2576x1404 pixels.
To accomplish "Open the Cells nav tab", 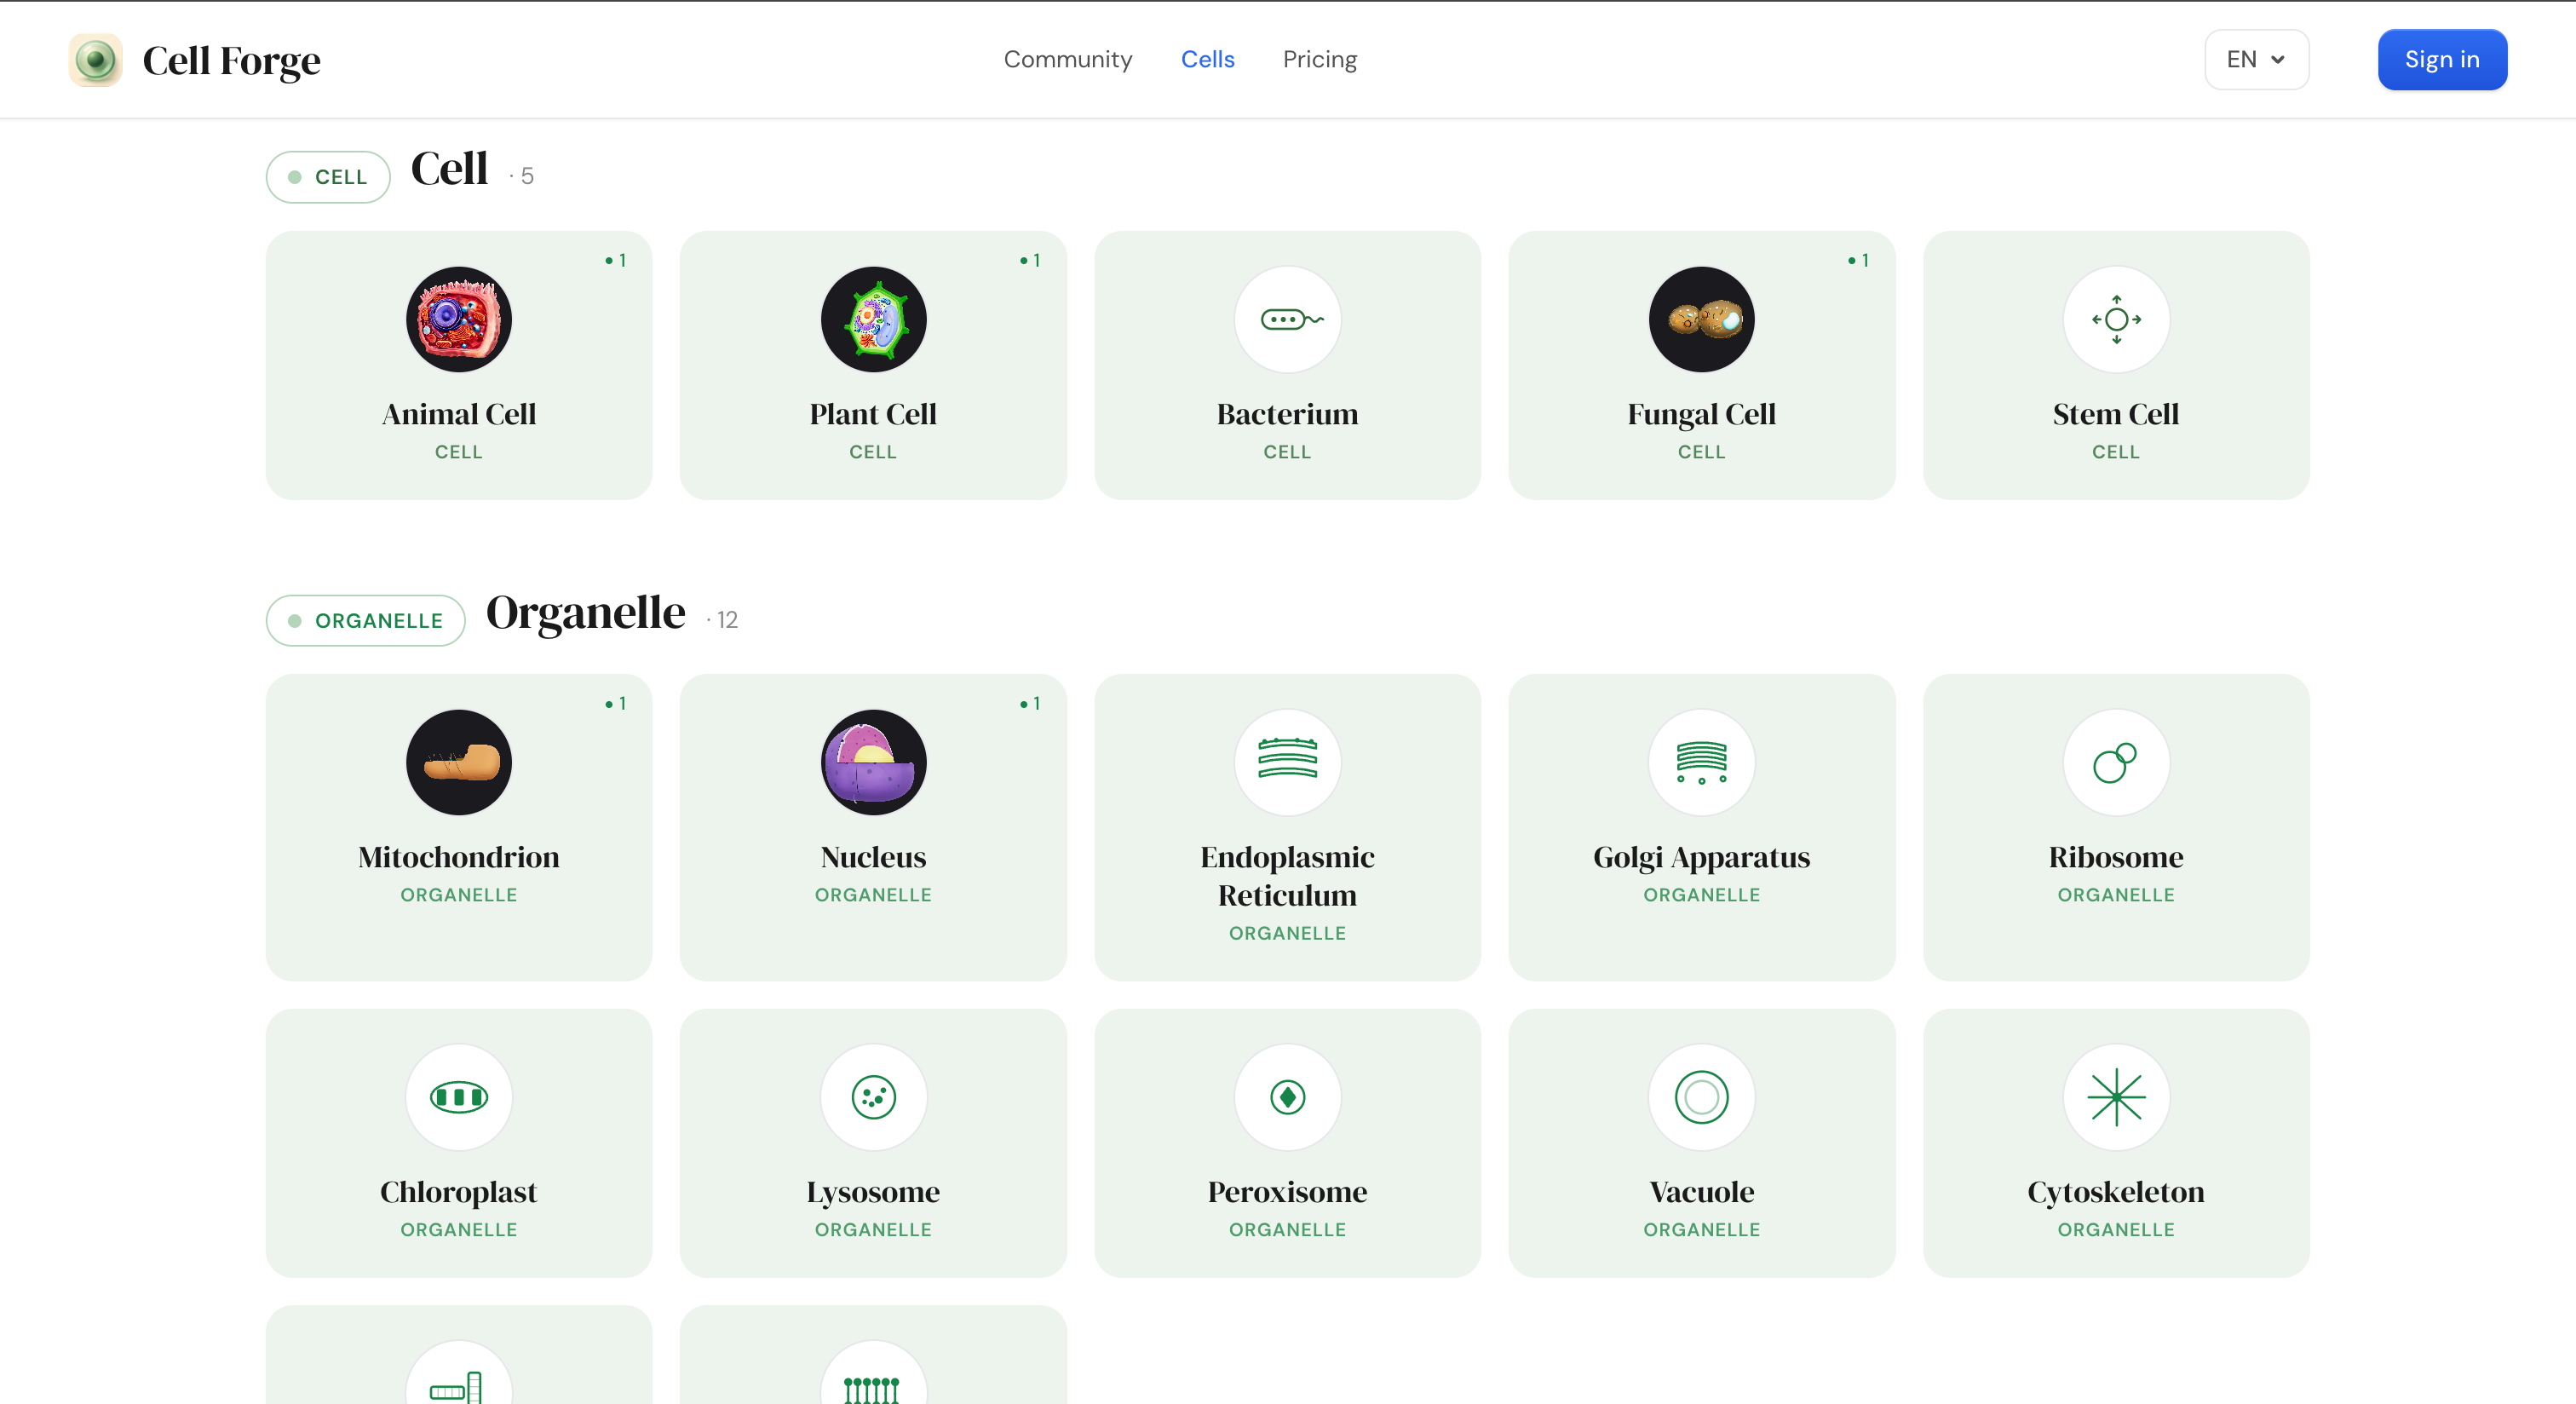I will (x=1207, y=60).
